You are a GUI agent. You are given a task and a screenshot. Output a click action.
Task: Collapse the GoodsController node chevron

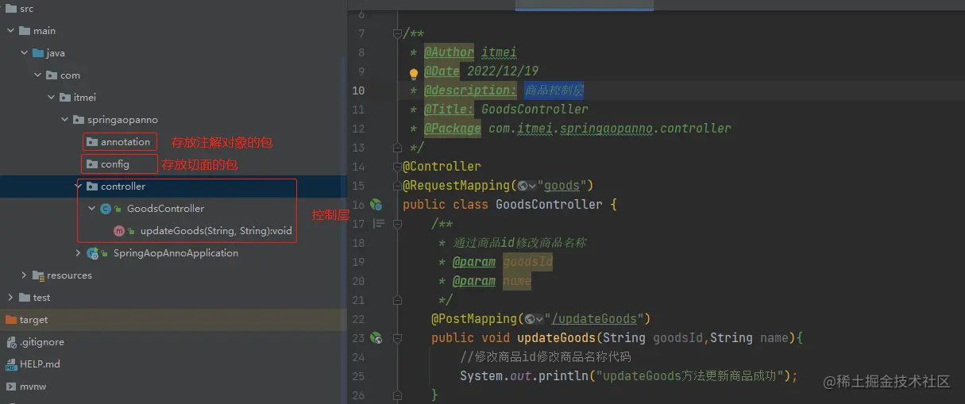click(x=92, y=209)
